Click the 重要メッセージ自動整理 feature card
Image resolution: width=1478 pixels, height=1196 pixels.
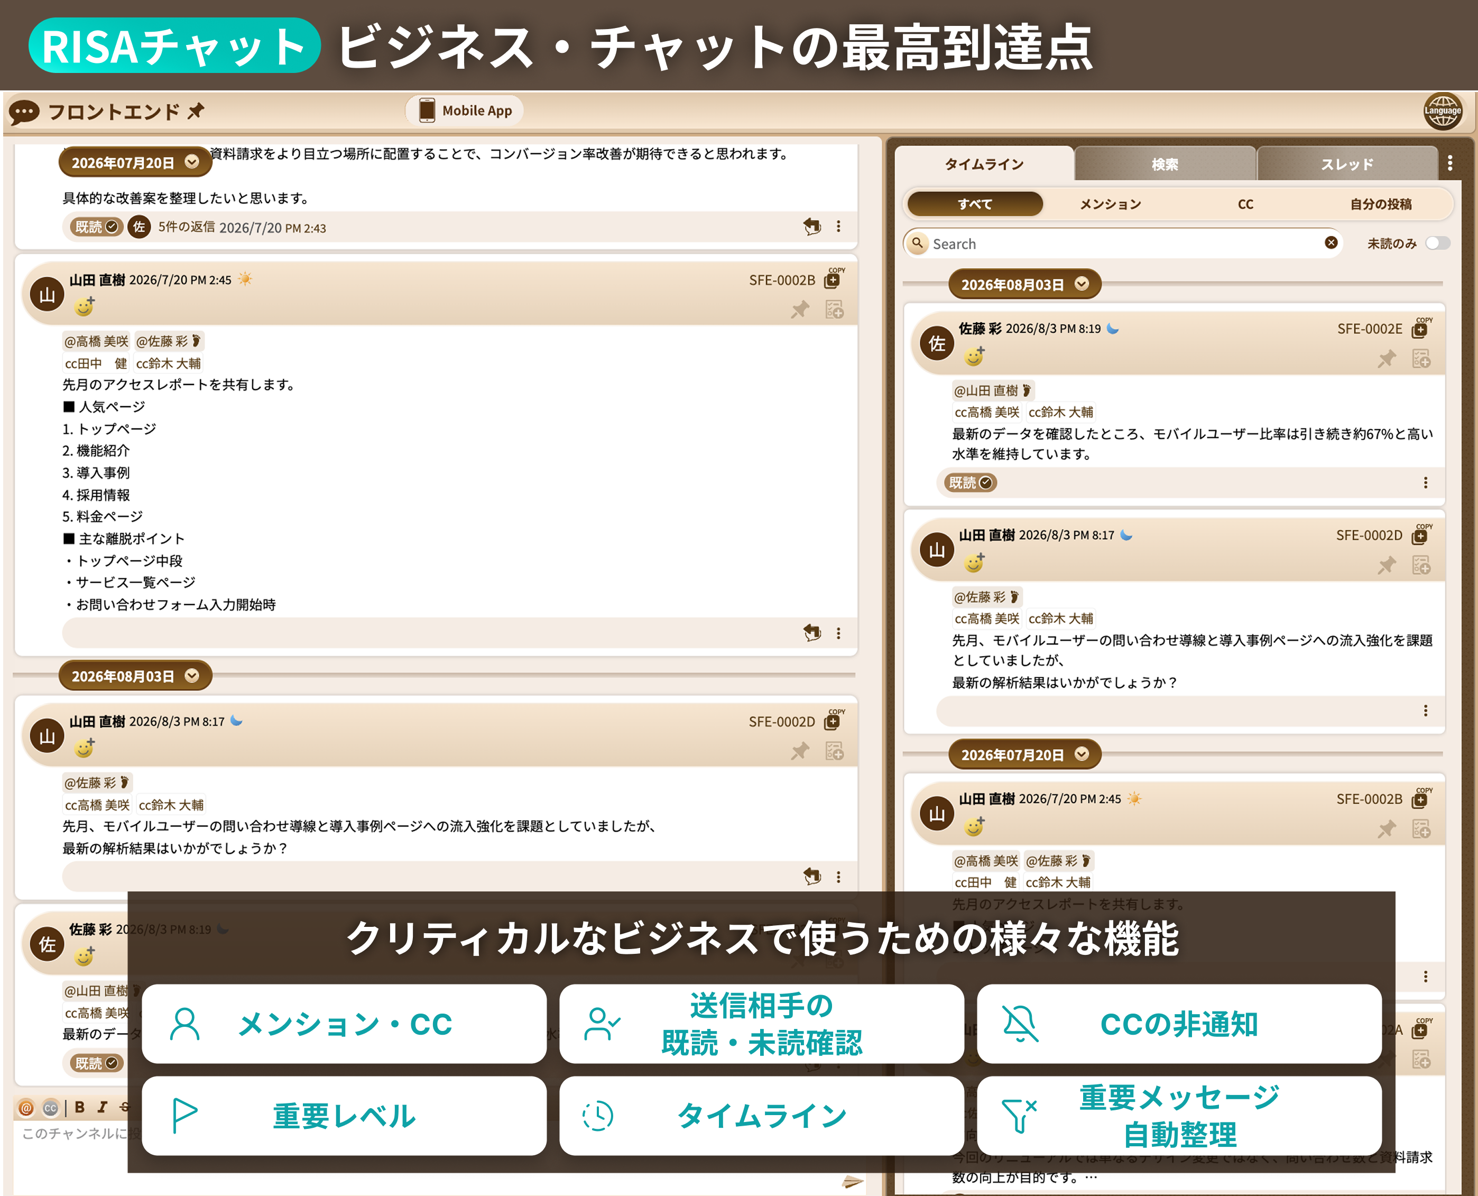(1179, 1116)
